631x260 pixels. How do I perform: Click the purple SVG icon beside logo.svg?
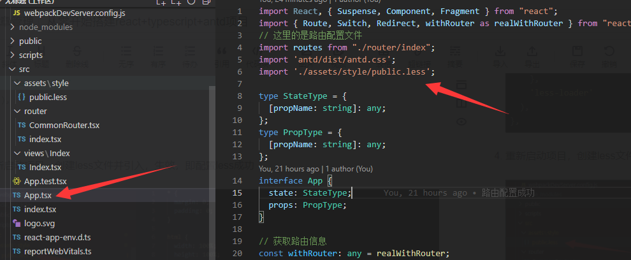click(17, 223)
